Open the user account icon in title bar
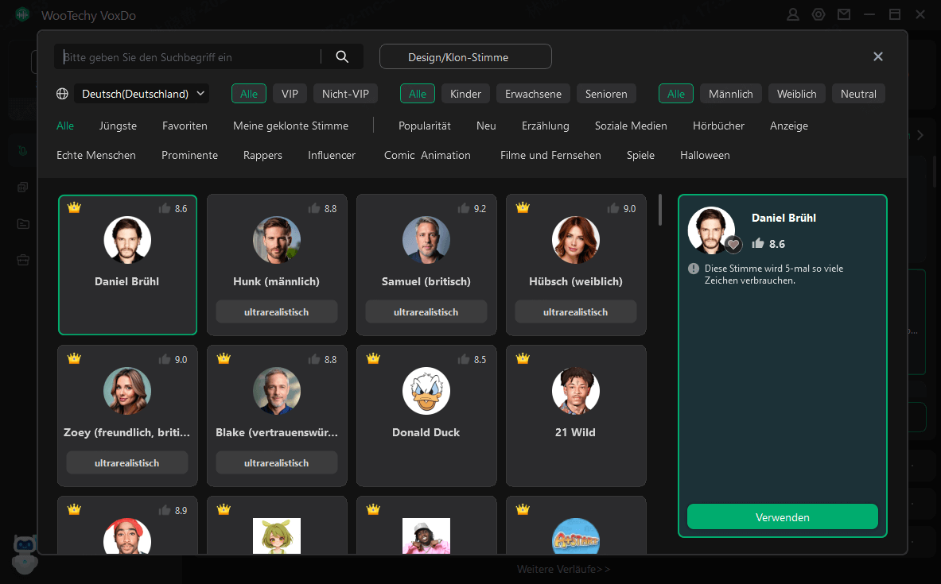941x584 pixels. 793,14
